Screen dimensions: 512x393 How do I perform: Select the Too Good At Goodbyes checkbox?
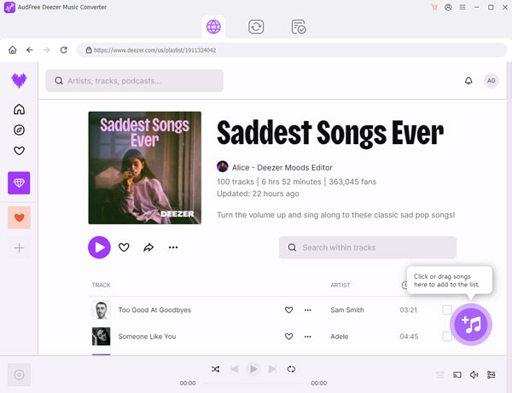click(x=447, y=309)
